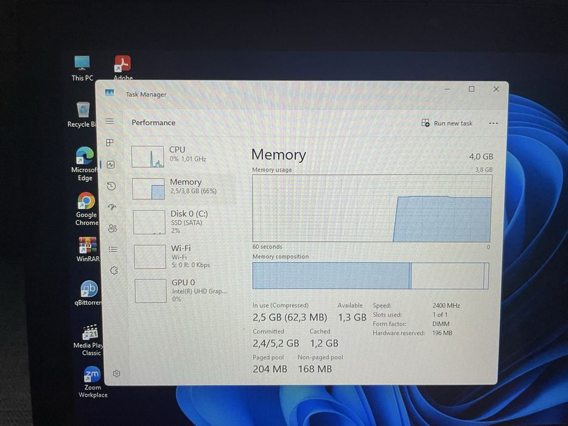Open the Startup apps icon in sidebar
Screen dimensions: 568x426
(112, 207)
